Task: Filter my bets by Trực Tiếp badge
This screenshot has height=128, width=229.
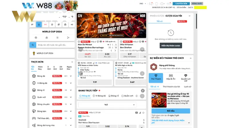Action: [x=182, y=21]
